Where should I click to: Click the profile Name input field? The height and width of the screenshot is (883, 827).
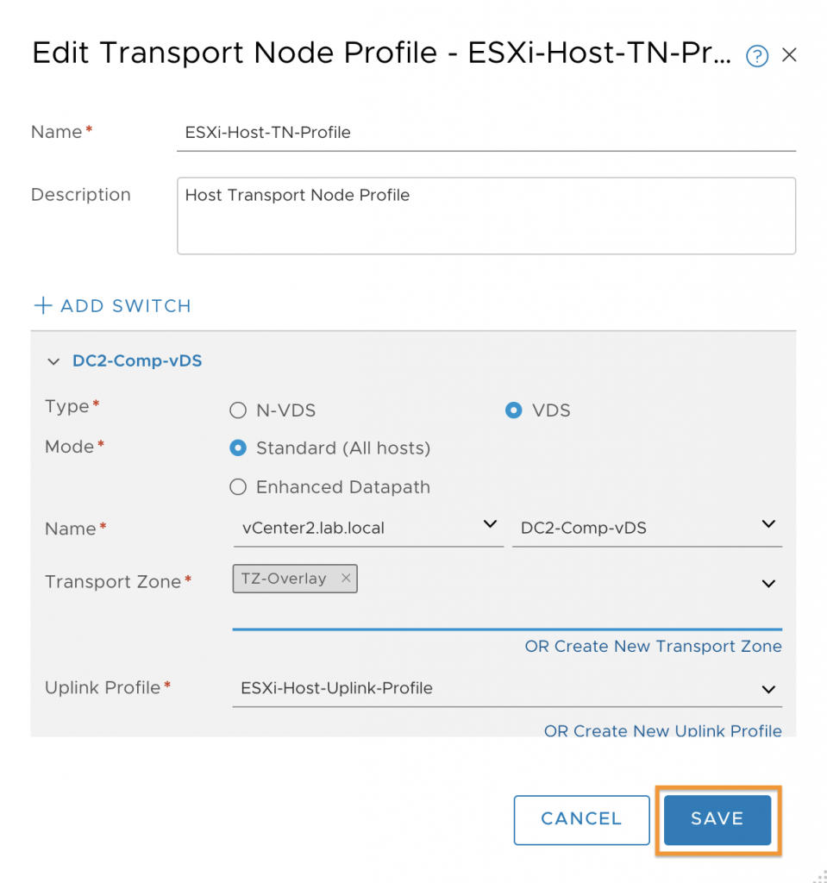tap(486, 133)
